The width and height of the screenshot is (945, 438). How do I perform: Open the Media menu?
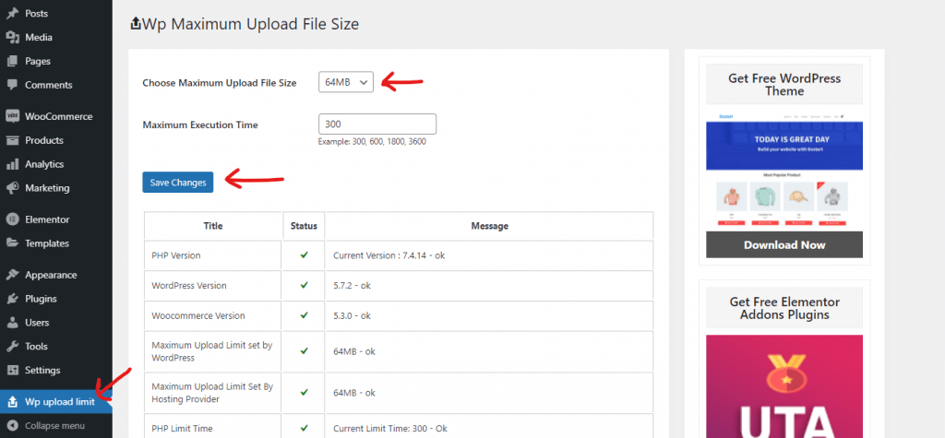click(x=56, y=38)
